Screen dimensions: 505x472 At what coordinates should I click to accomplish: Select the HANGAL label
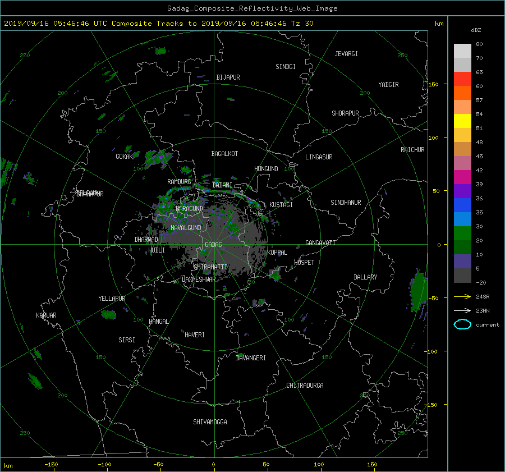[x=159, y=321]
